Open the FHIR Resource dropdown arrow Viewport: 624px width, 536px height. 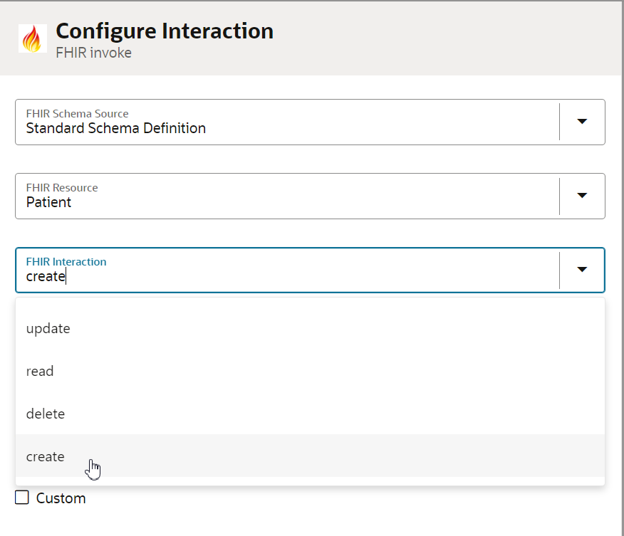click(582, 196)
